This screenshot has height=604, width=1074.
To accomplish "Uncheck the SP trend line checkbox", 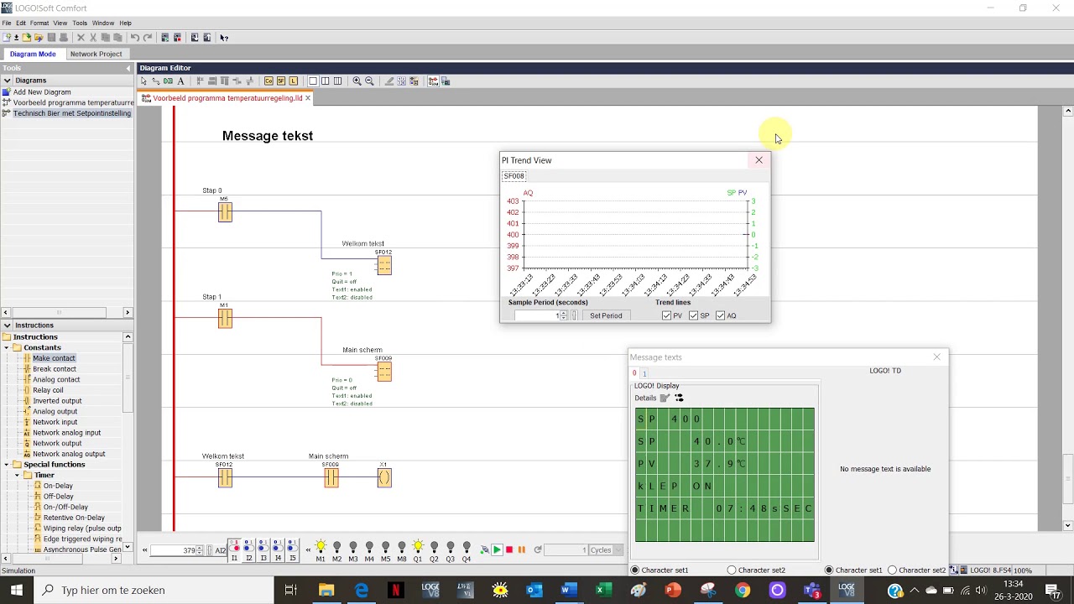I will click(694, 316).
